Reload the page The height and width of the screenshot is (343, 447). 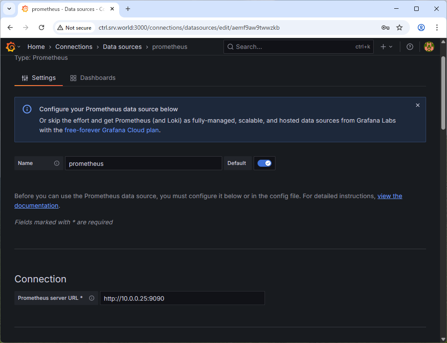tap(41, 27)
